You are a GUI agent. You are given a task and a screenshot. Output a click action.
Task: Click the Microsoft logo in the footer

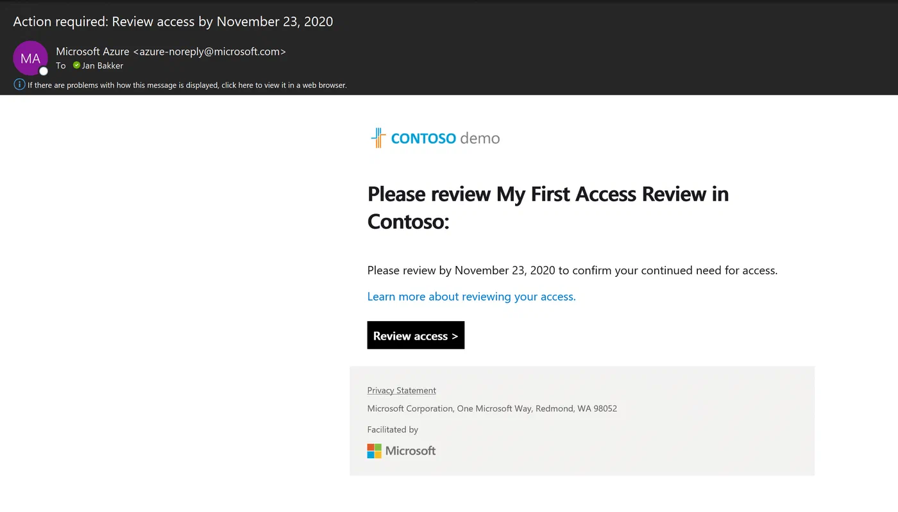click(x=402, y=451)
